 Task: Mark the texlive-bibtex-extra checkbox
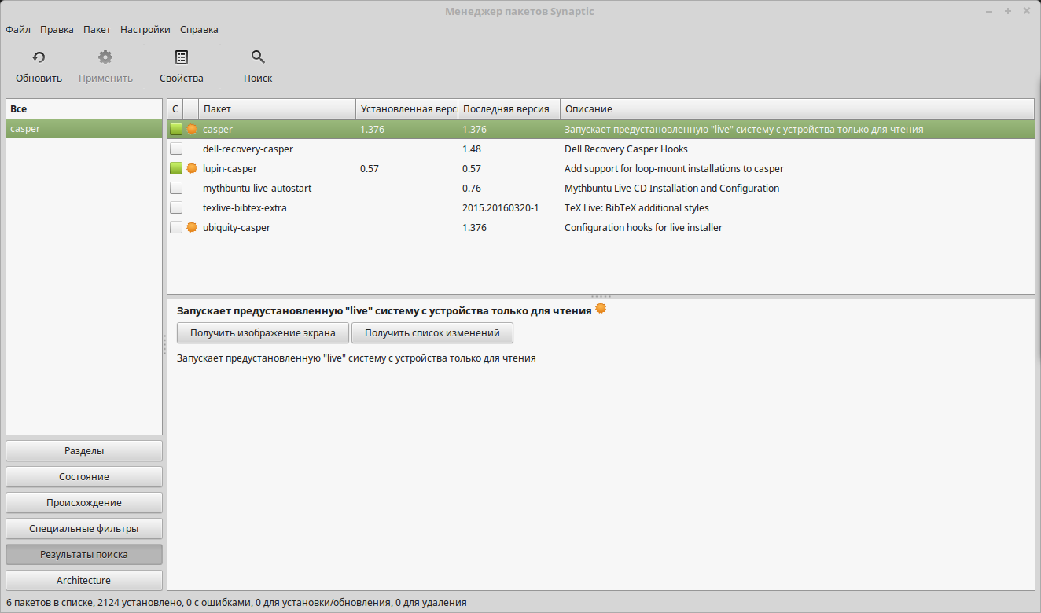point(176,207)
